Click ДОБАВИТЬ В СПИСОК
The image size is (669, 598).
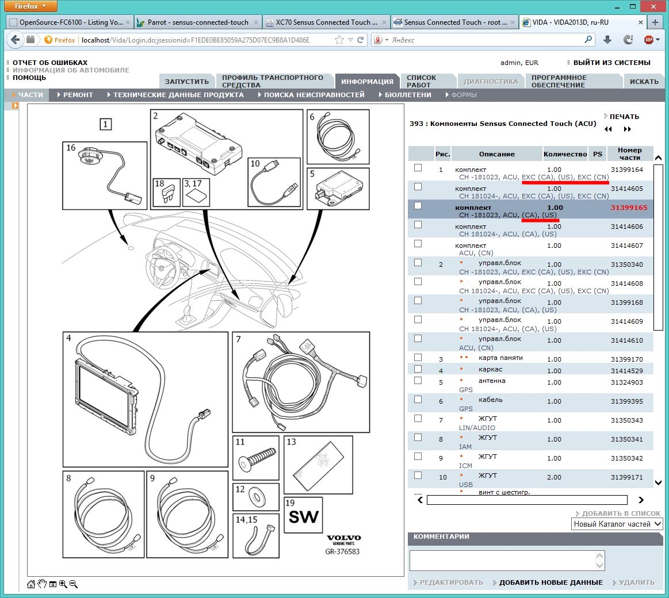pyautogui.click(x=621, y=513)
